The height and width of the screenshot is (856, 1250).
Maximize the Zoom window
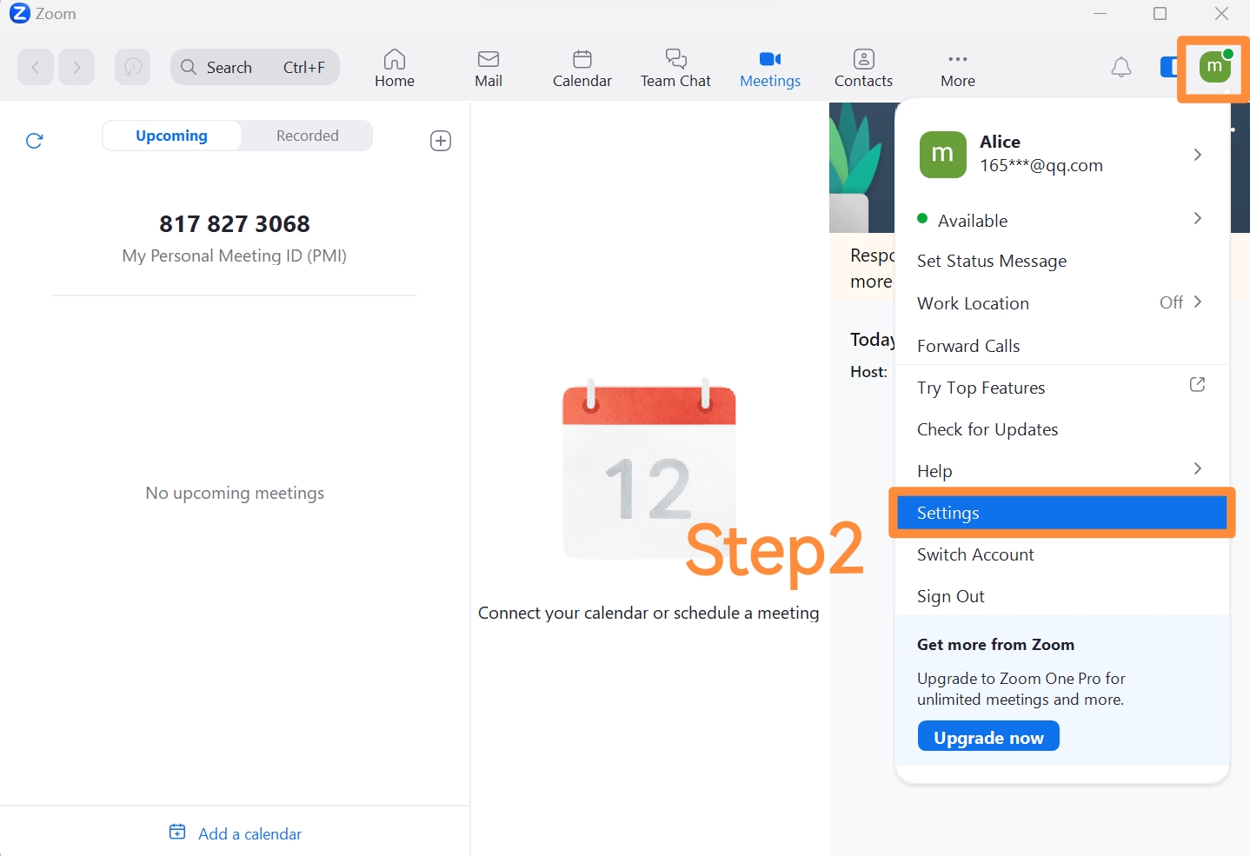click(x=1160, y=13)
